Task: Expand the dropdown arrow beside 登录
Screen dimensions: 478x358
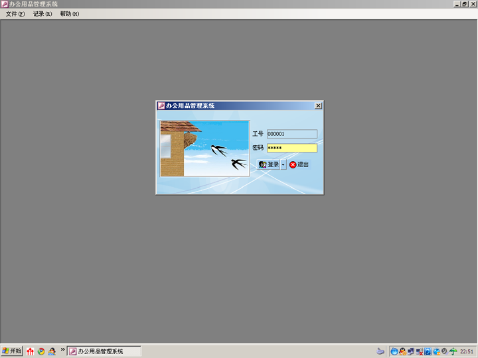Action: 283,164
